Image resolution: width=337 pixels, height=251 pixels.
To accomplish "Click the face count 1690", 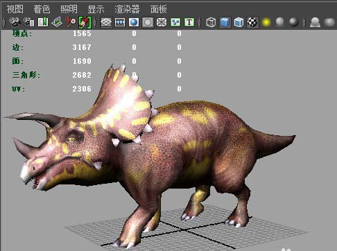I will (82, 61).
